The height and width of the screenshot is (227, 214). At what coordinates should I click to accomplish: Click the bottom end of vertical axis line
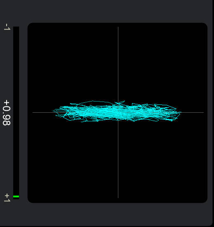(x=118, y=197)
